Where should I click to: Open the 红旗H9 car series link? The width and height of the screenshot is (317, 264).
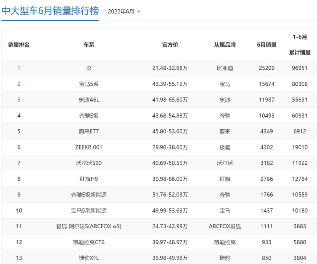click(89, 179)
